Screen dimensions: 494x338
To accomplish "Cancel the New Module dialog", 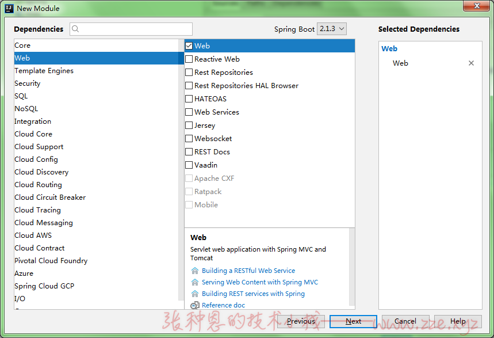I will 405,321.
